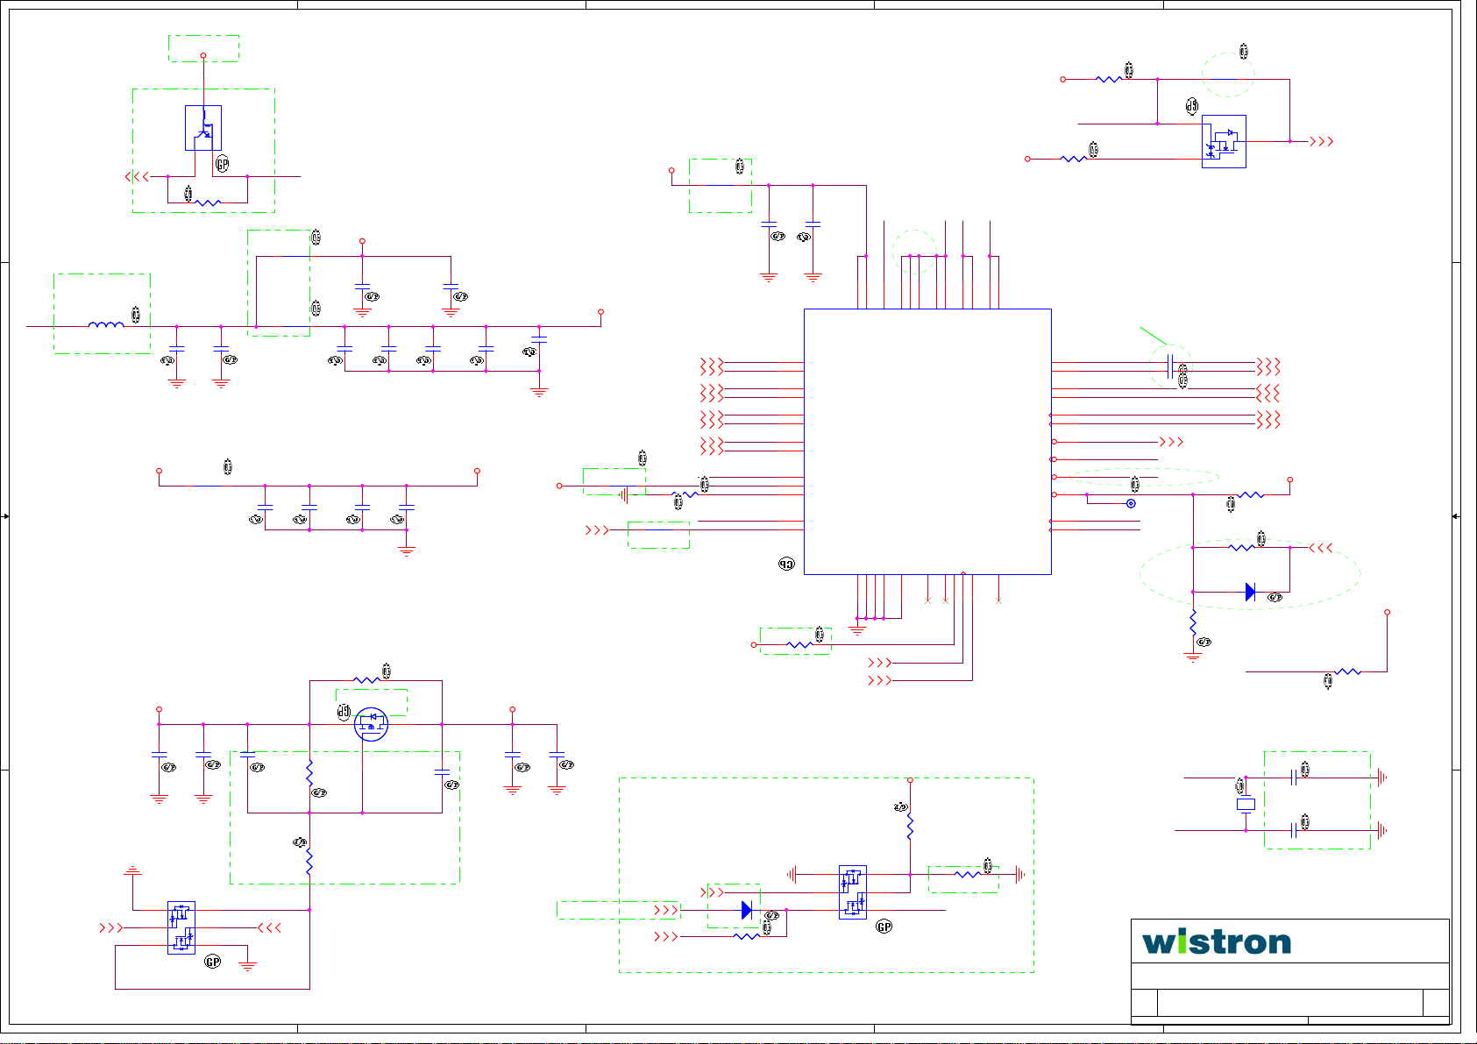1477x1044 pixels.
Task: Click the GP marker below the bottom-left MOSFET package
Action: coord(212,962)
